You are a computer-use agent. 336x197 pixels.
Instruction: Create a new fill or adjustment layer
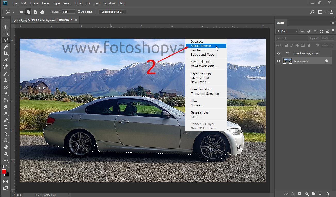click(307, 194)
